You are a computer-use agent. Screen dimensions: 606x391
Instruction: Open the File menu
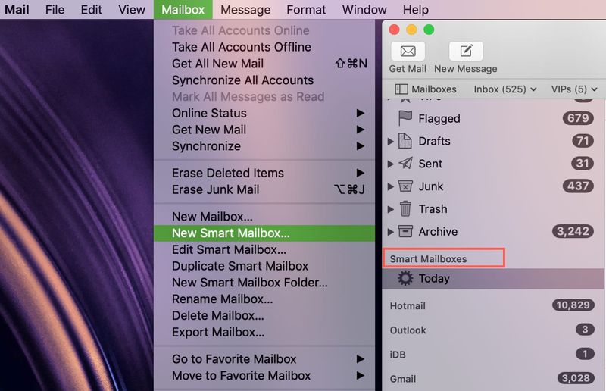pos(55,9)
